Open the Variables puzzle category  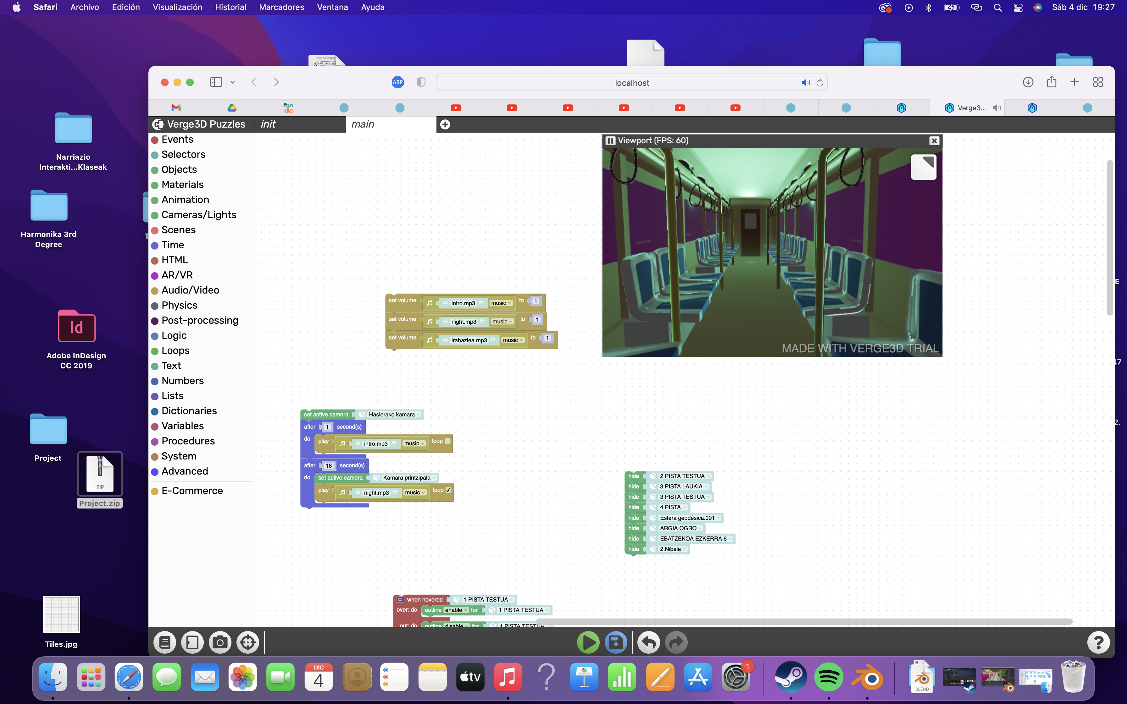tap(183, 426)
